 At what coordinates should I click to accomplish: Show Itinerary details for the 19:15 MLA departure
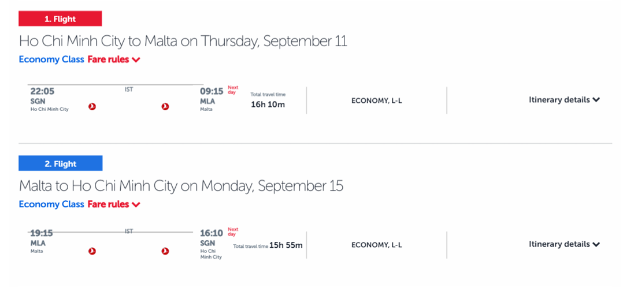pyautogui.click(x=564, y=244)
